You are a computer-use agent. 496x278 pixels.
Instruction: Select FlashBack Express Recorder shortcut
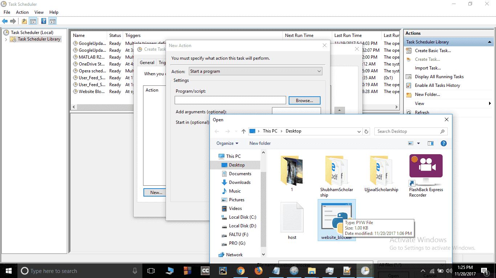point(426,176)
